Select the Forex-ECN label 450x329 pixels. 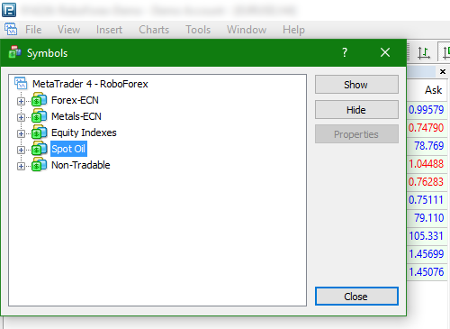(x=75, y=100)
